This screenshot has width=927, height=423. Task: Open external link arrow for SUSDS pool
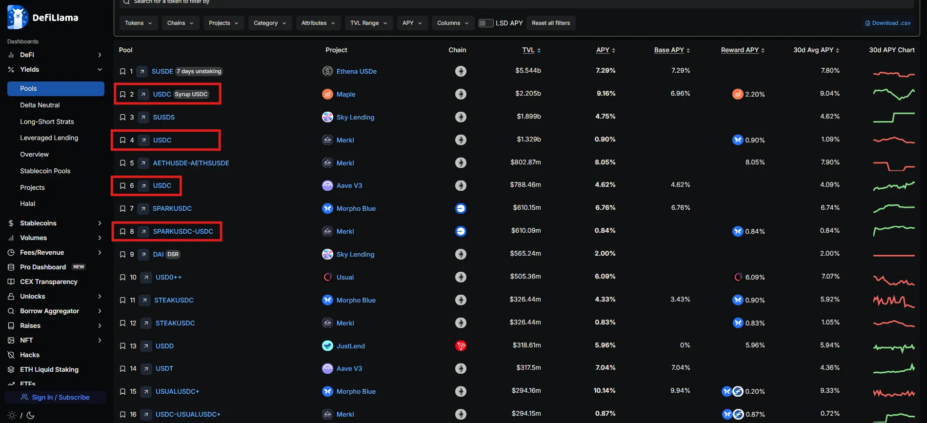pos(143,117)
